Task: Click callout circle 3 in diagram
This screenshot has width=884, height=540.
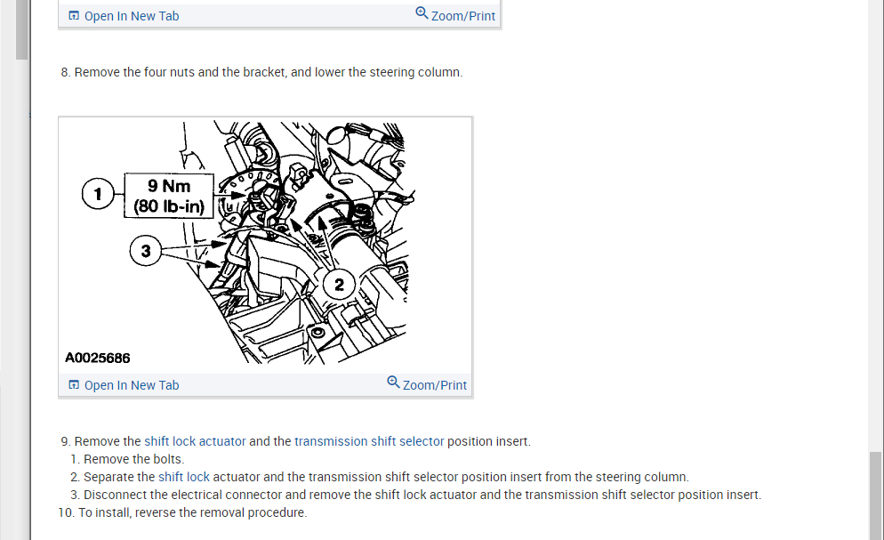Action: 146,250
